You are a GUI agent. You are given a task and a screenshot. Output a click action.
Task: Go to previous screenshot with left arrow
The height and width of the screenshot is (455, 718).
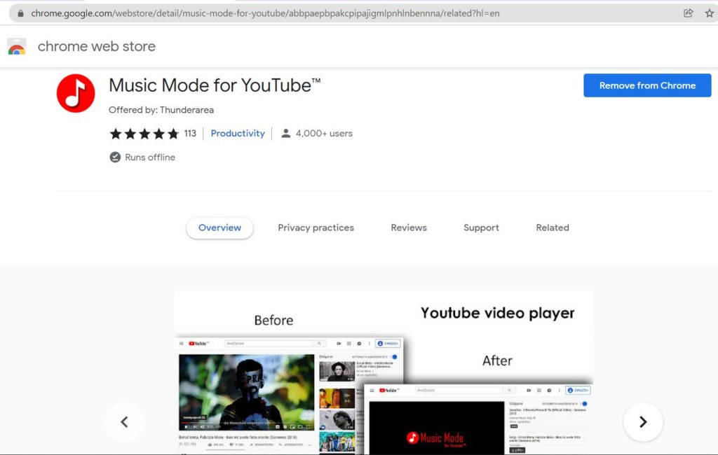pos(125,422)
